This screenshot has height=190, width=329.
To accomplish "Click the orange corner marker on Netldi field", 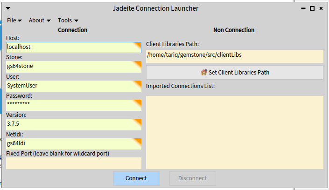I will point(138,141).
